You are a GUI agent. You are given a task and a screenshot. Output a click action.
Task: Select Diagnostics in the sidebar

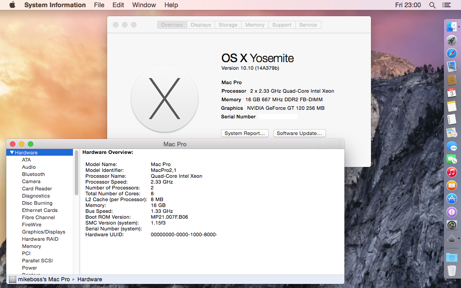pyautogui.click(x=36, y=196)
